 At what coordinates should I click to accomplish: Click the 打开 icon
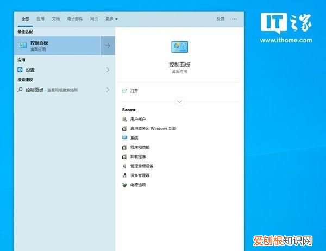click(x=124, y=91)
